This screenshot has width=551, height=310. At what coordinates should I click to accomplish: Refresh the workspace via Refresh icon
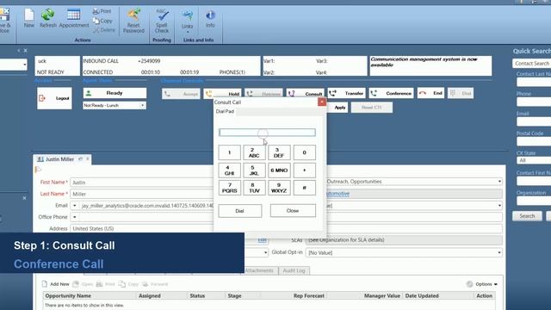(x=48, y=18)
